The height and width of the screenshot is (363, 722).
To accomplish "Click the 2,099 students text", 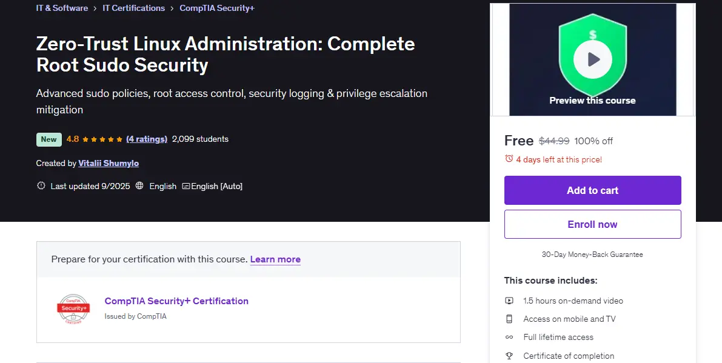I will (x=200, y=139).
